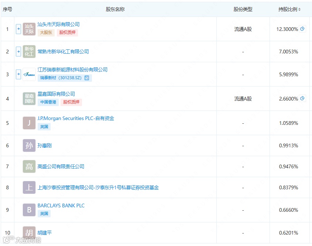Click 股权质押 tag under 星嘉国际

pyautogui.click(x=71, y=102)
